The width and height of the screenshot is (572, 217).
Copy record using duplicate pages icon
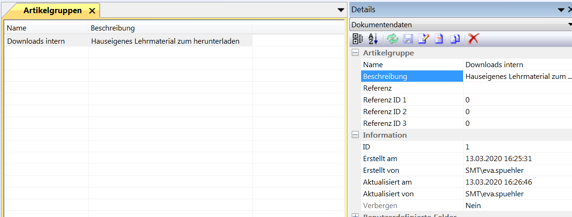point(455,39)
